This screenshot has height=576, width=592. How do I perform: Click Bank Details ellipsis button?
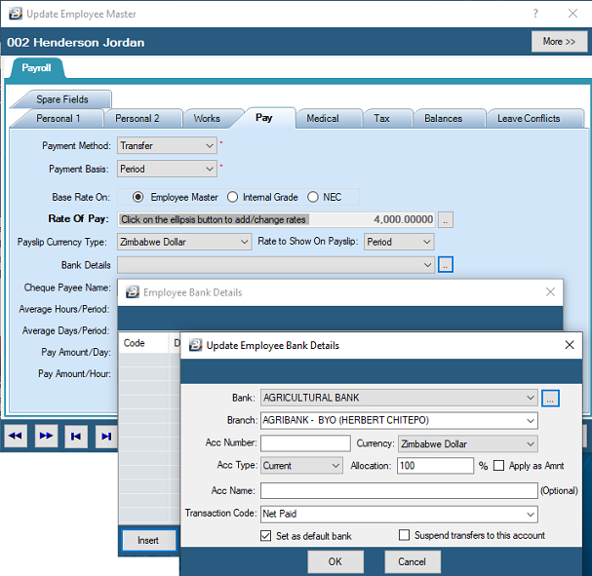[x=446, y=265]
